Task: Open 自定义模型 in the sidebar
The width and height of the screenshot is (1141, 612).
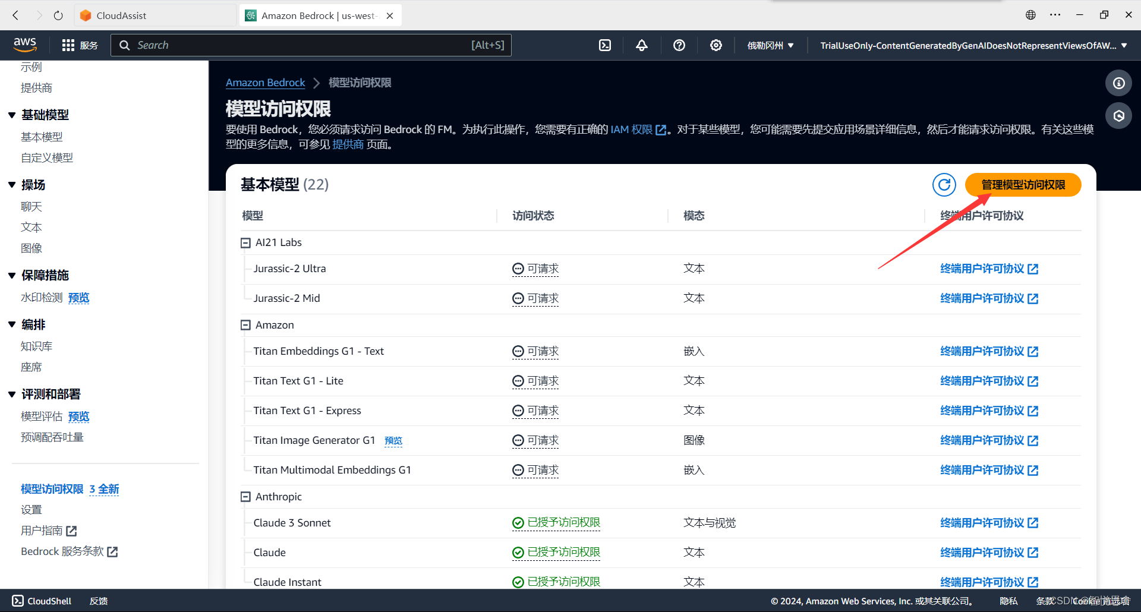Action: [x=47, y=158]
